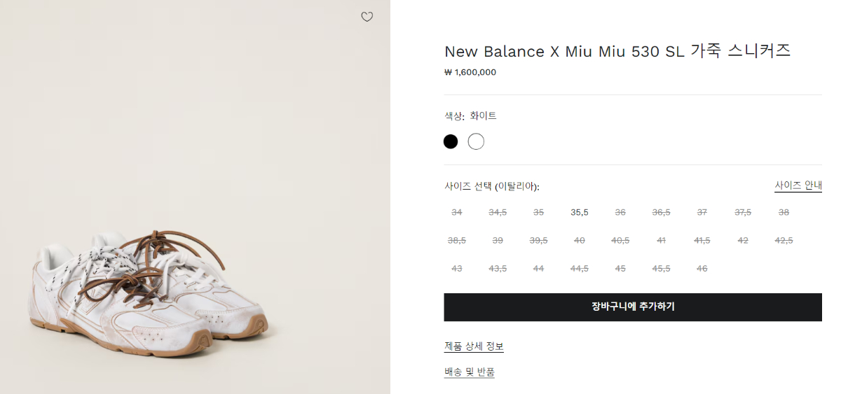Choose size 44
The height and width of the screenshot is (394, 841).
pyautogui.click(x=538, y=268)
